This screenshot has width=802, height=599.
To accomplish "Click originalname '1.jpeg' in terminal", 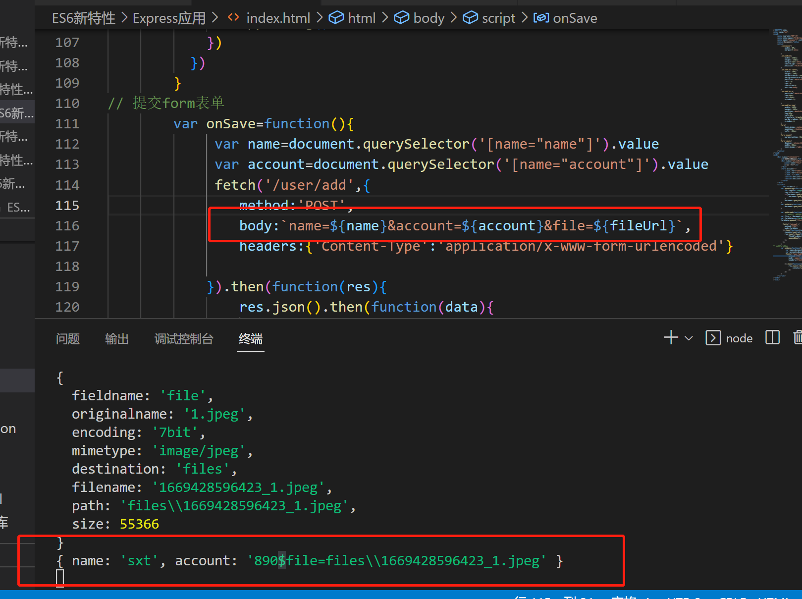I will click(x=214, y=414).
